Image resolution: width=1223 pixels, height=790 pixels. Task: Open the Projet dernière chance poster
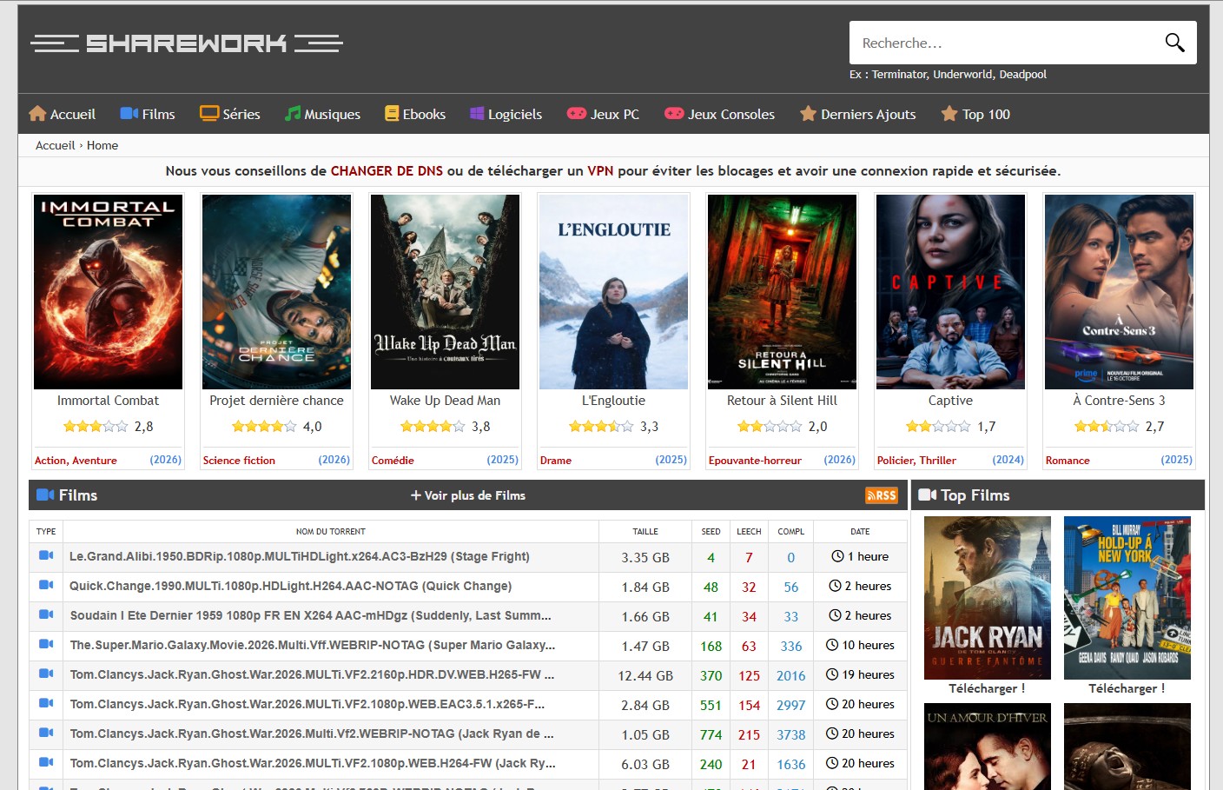point(276,292)
